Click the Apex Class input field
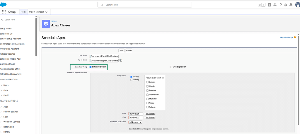 coord(104,61)
